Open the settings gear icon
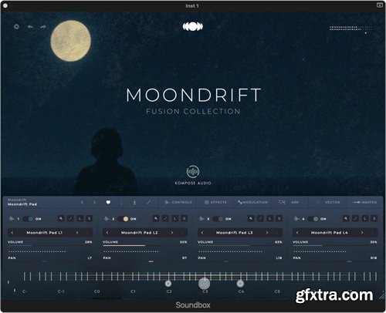Screen dimensions: 386x313 16,26
